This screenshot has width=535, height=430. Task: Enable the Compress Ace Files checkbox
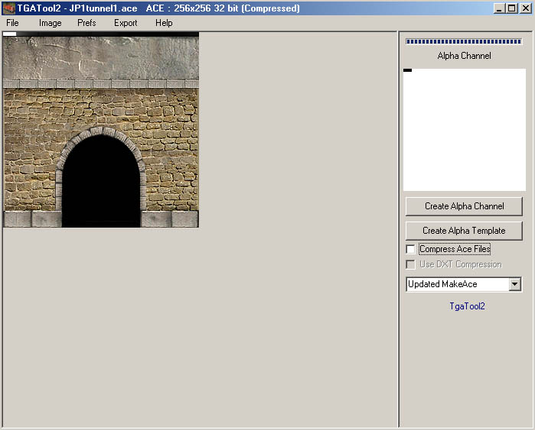click(x=410, y=249)
